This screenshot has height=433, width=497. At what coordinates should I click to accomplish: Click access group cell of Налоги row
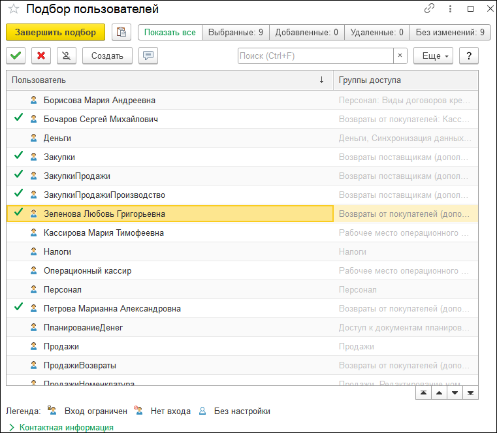click(x=406, y=251)
